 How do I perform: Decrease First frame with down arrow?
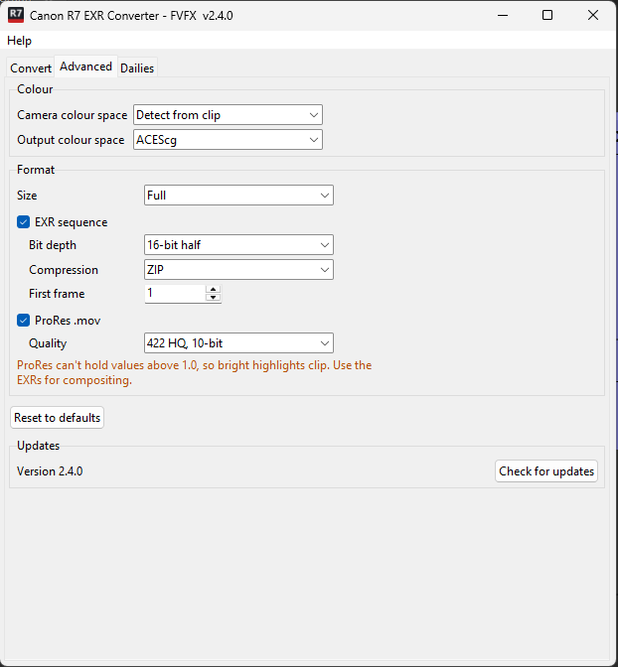213,298
